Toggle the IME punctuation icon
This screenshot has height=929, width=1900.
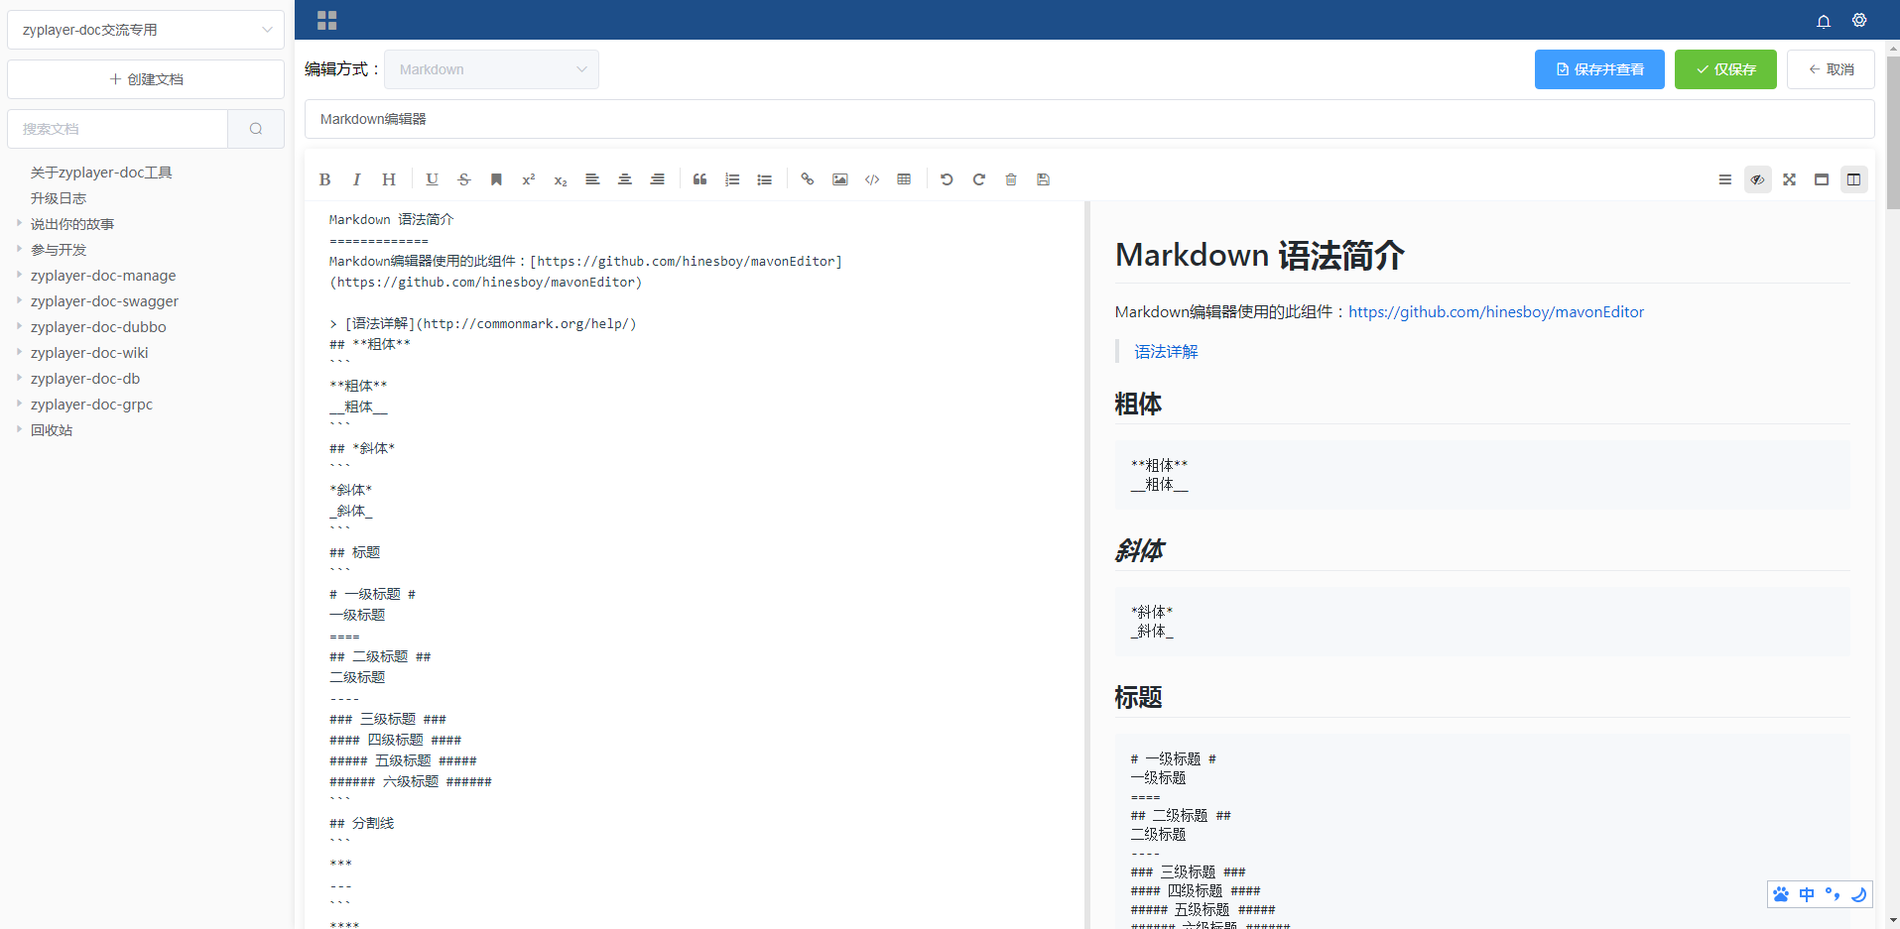click(x=1833, y=894)
